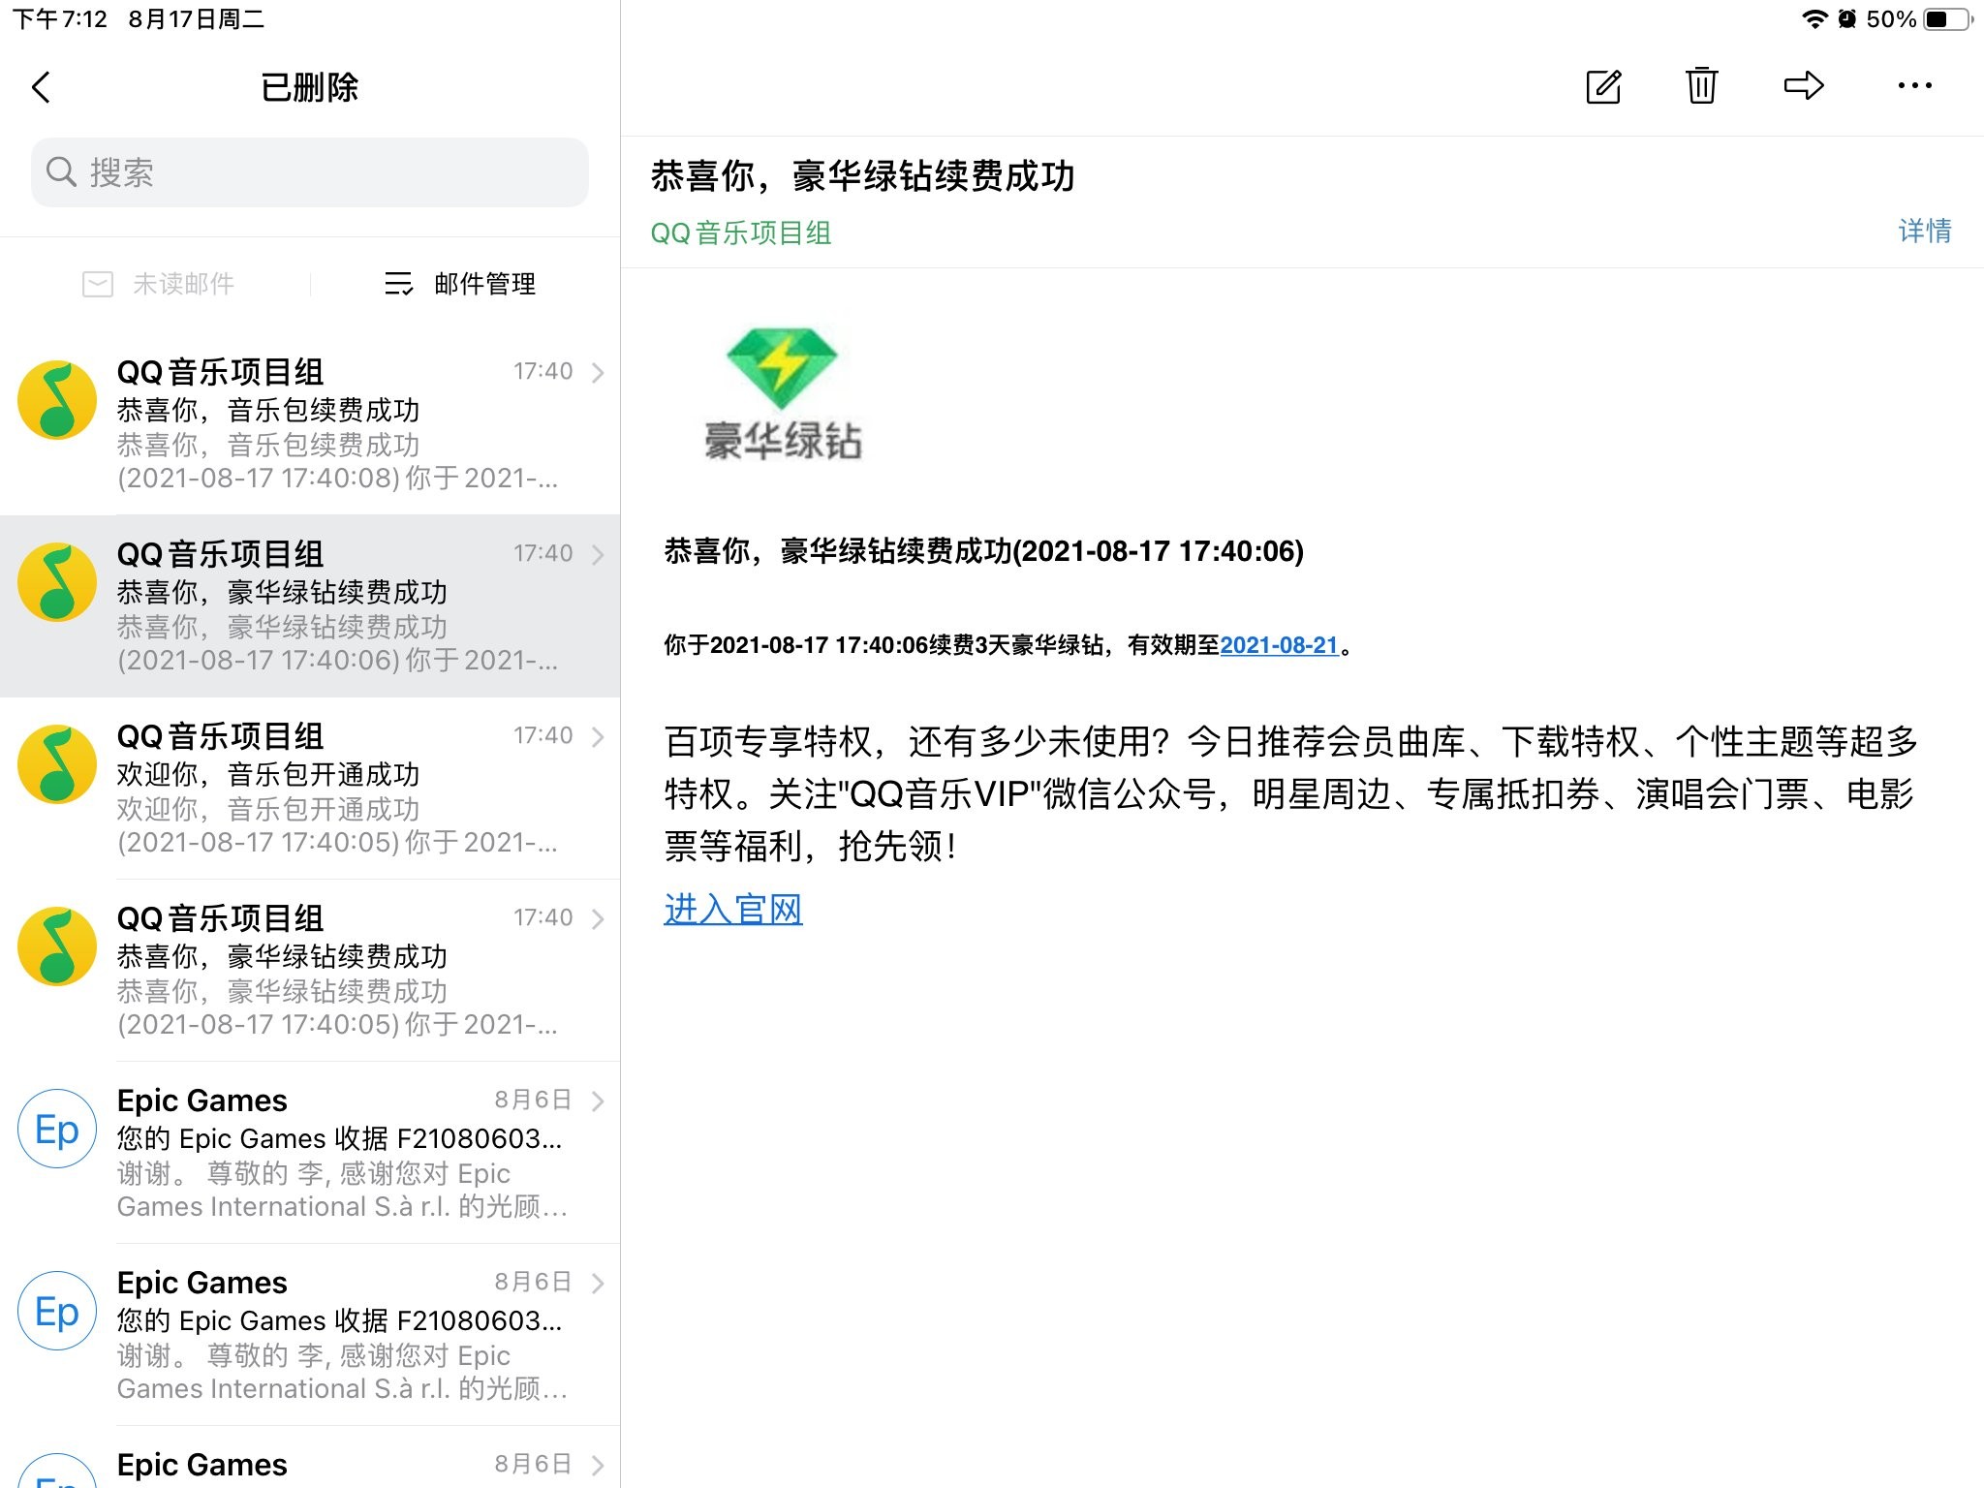Image resolution: width=1984 pixels, height=1488 pixels.
Task: Open the 音乐包续费成功 email
Action: 310,424
